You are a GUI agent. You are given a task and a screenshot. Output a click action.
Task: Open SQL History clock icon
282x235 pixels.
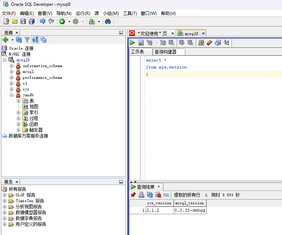[x=218, y=43]
